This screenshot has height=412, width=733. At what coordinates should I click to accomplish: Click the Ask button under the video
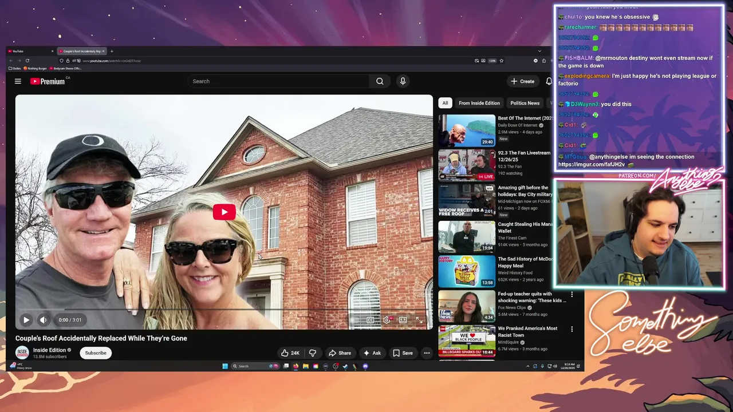(x=372, y=353)
